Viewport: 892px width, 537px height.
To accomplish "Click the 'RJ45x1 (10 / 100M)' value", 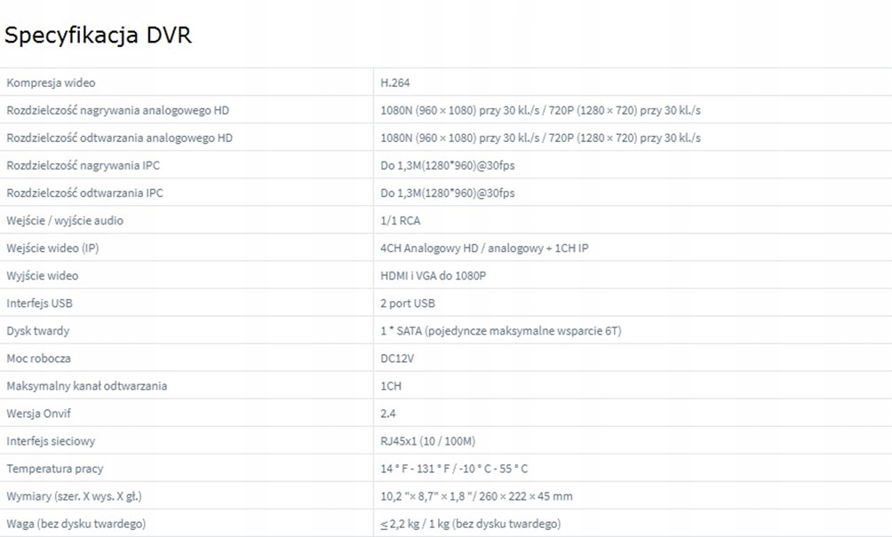I will (428, 440).
